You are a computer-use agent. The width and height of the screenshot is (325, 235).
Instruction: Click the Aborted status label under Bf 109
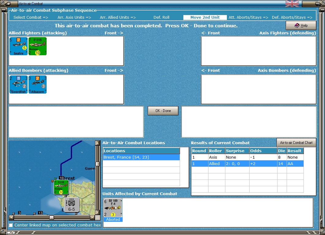[x=113, y=219]
